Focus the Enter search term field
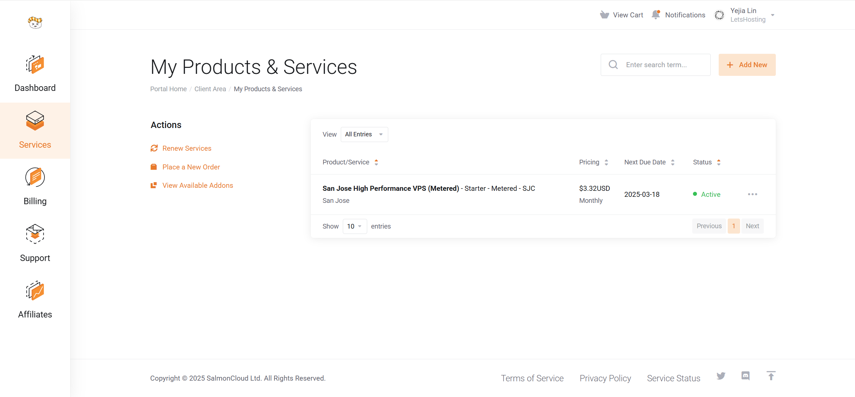855x397 pixels. [x=655, y=65]
